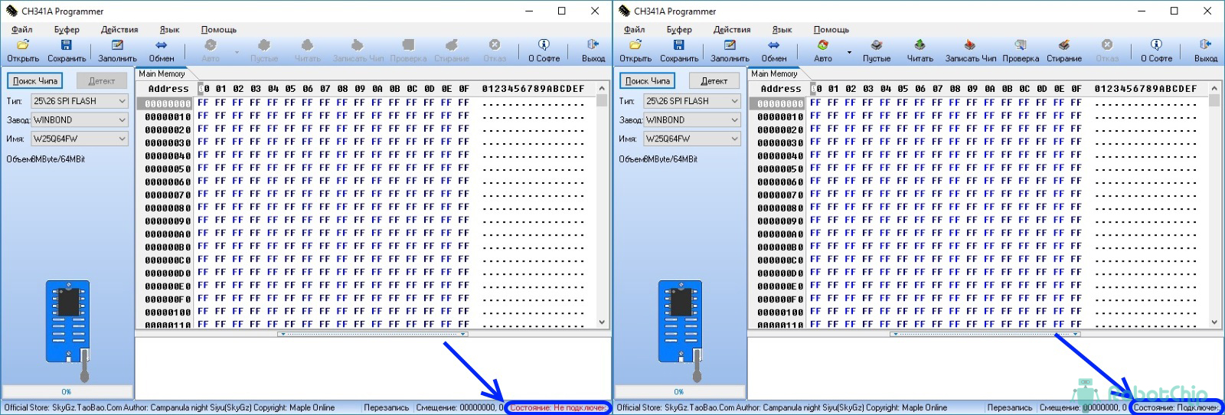This screenshot has width=1225, height=415.
Task: Open Действия menu in left window
Action: 119,30
